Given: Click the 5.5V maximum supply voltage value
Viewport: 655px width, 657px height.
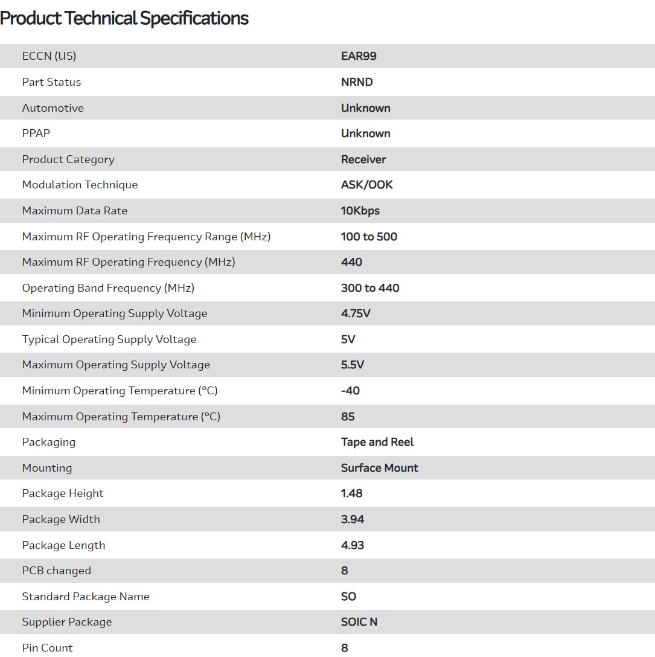Looking at the screenshot, I should point(353,365).
